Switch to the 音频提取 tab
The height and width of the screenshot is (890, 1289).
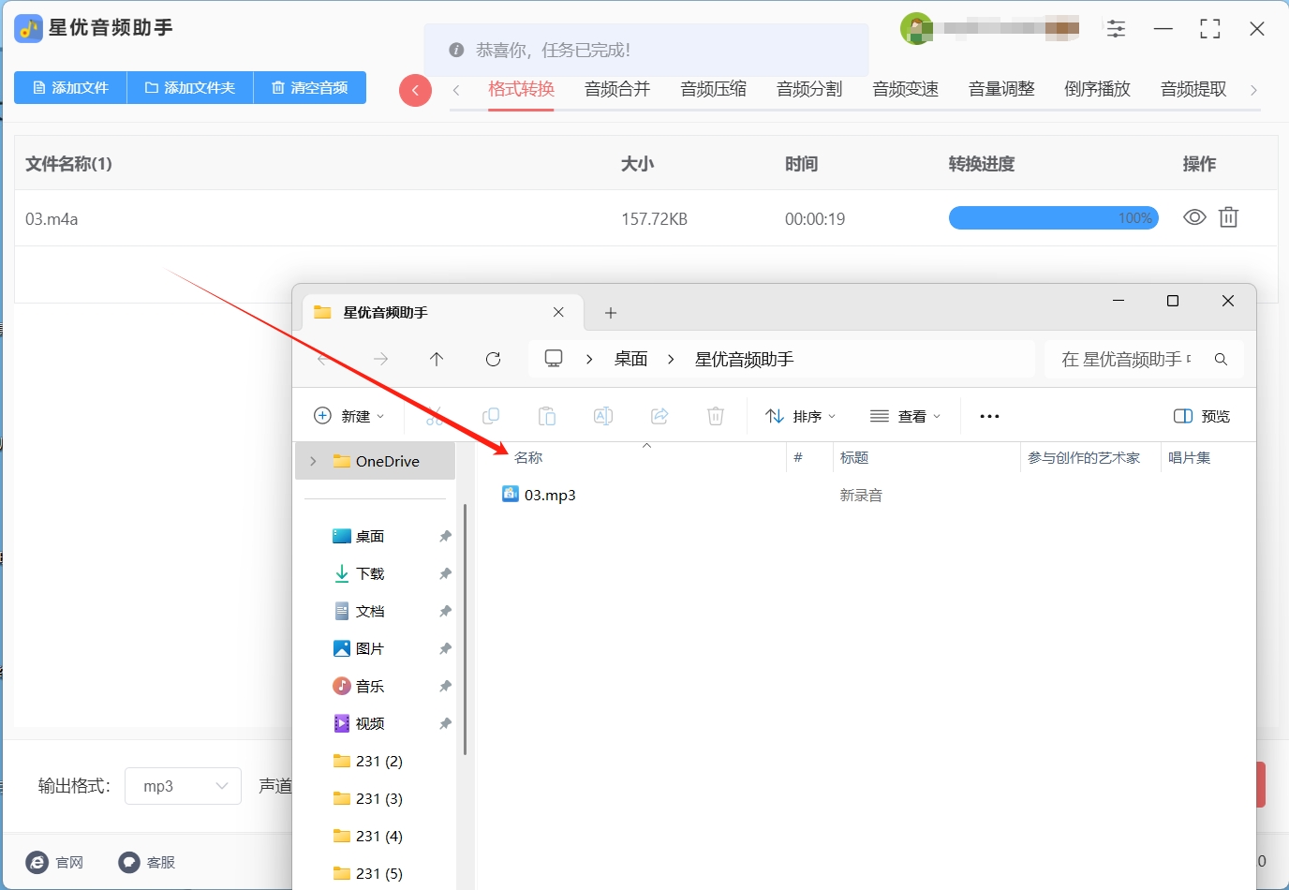click(1193, 89)
